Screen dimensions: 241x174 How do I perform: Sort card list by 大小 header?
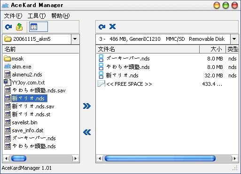212,49
